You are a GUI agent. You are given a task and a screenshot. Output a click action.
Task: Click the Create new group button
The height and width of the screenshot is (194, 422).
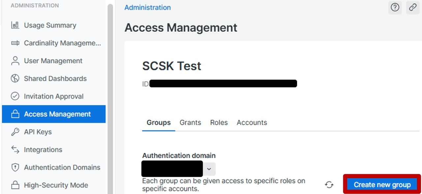[382, 185]
